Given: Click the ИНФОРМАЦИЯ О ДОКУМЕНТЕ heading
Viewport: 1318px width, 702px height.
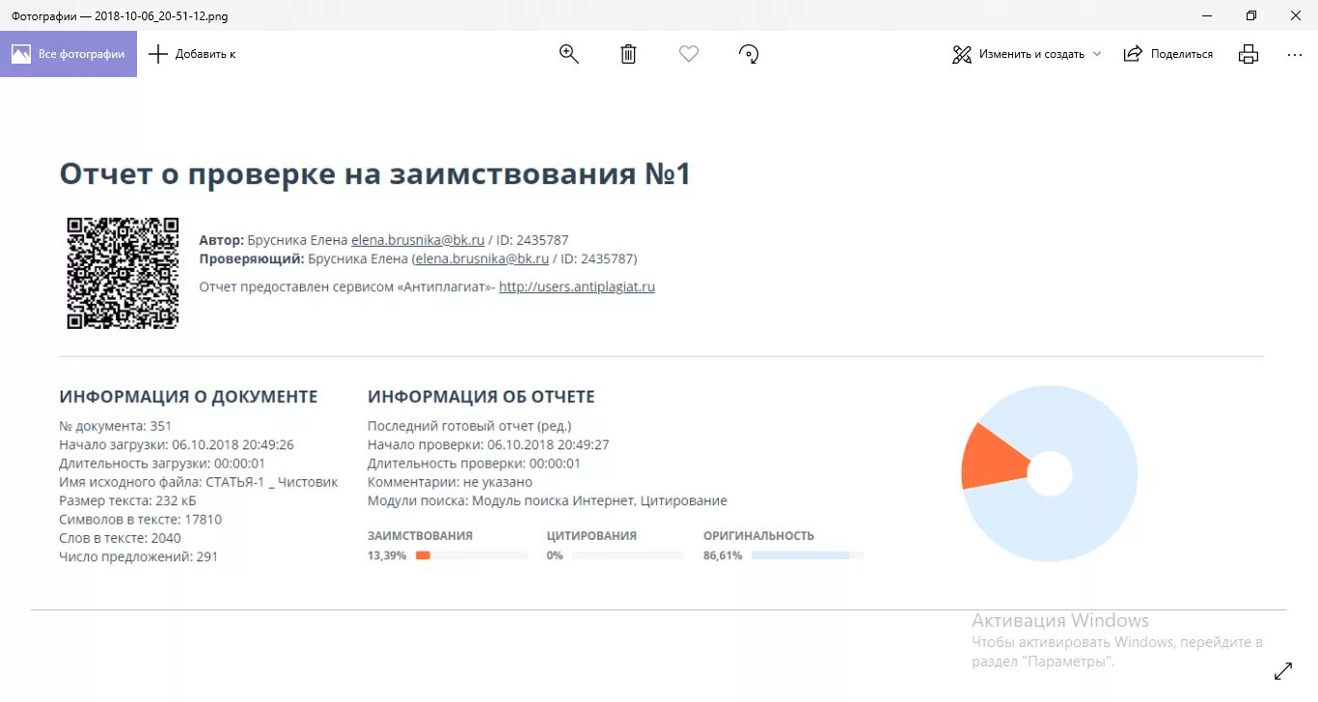Looking at the screenshot, I should click(x=188, y=396).
